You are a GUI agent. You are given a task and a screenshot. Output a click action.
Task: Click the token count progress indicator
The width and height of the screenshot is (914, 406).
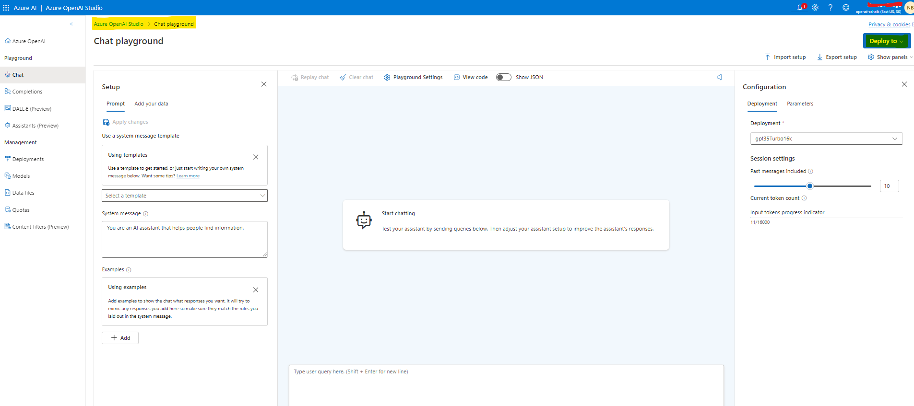coord(826,218)
